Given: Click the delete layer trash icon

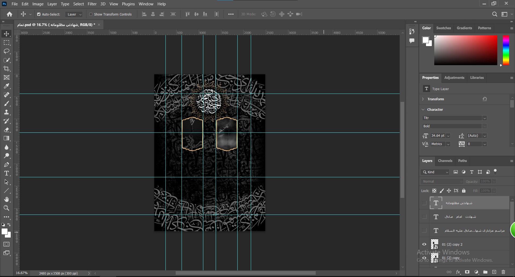Looking at the screenshot, I should pos(503,272).
